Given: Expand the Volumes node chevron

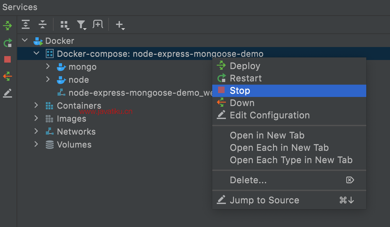Looking at the screenshot, I should pyautogui.click(x=36, y=144).
